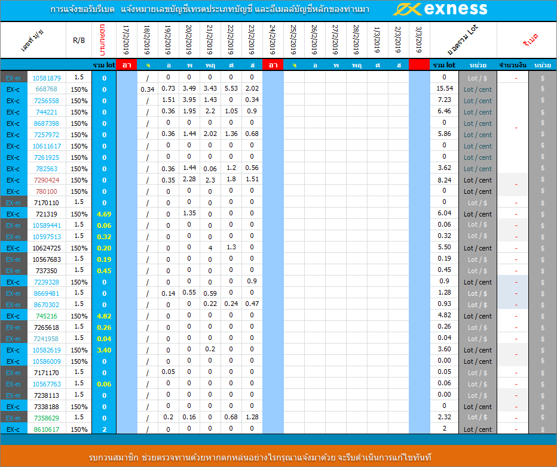This screenshot has width=557, height=467.
Task: Select the green account number 7358629
Action: click(x=47, y=418)
